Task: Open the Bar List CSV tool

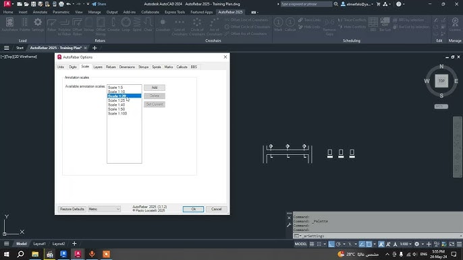Action: click(x=385, y=24)
